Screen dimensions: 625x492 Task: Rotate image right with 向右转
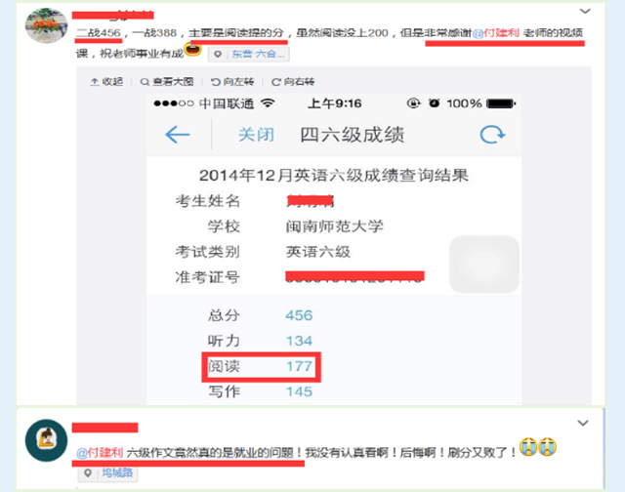pos(293,82)
